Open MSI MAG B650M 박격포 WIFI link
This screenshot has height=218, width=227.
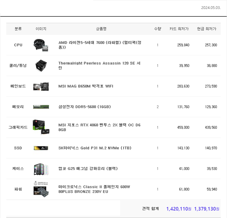[x=86, y=86]
